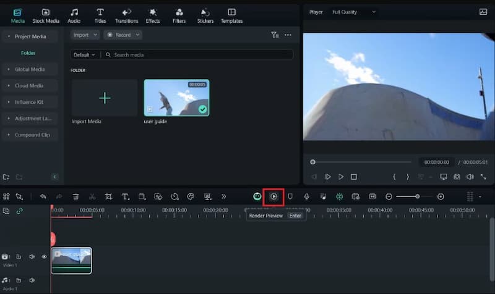The height and width of the screenshot is (294, 495).
Task: Take a snapshot with the camera icon
Action: coord(457,177)
